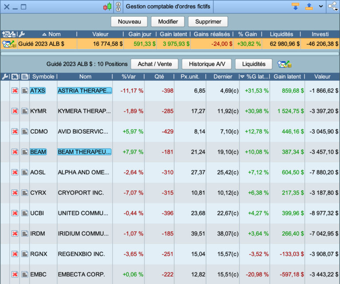The width and height of the screenshot is (340, 284).
Task: Open the share icon menu
Action: (333, 7)
